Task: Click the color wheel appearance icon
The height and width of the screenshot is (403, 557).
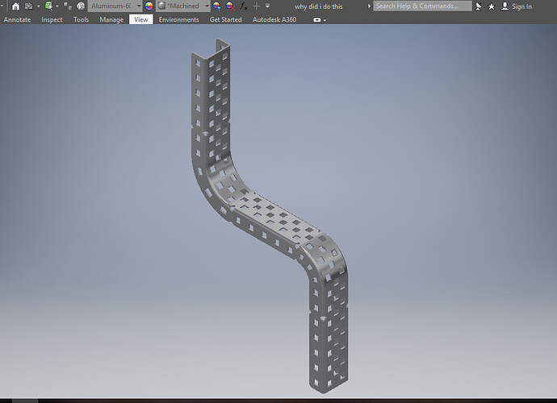Action: pyautogui.click(x=149, y=6)
